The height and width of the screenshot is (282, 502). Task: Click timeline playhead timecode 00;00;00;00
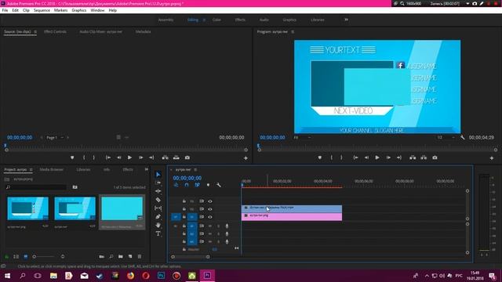coord(187,178)
